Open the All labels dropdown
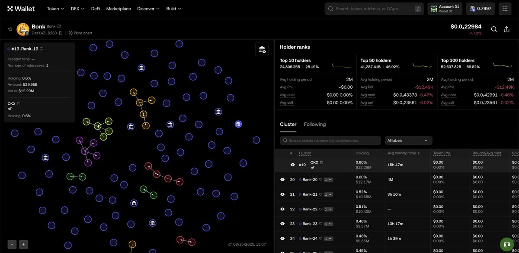Viewport: 519px width, 253px height. pyautogui.click(x=408, y=140)
